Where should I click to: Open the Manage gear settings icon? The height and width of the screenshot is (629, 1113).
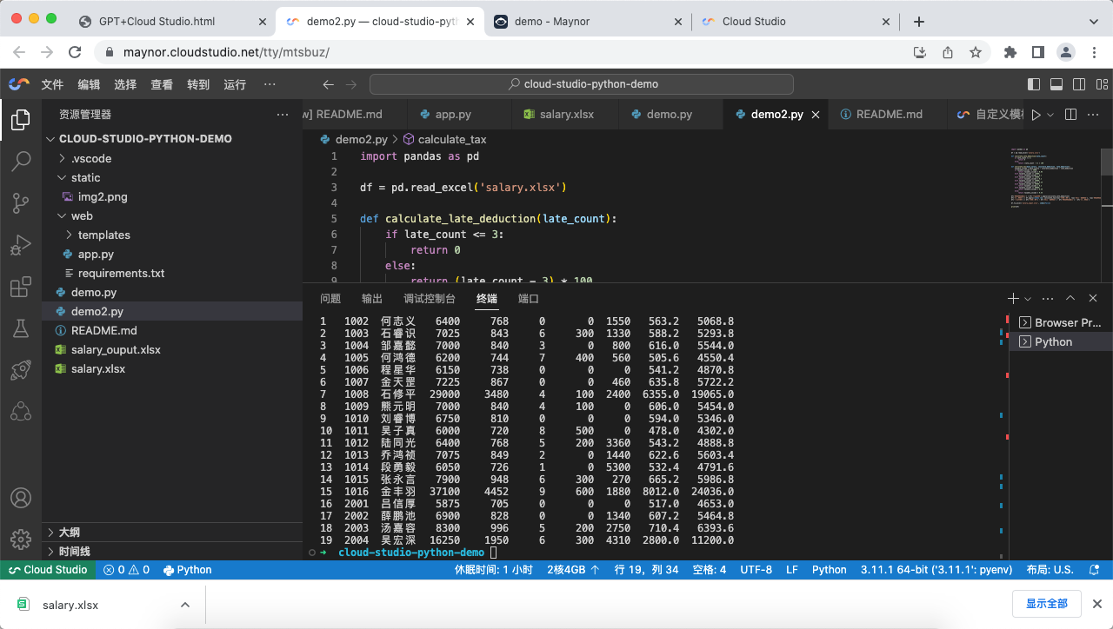coord(20,539)
